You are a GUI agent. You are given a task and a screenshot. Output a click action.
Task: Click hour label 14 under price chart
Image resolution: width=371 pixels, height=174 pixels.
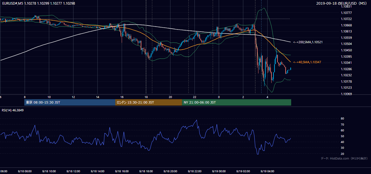click(x=98, y=97)
